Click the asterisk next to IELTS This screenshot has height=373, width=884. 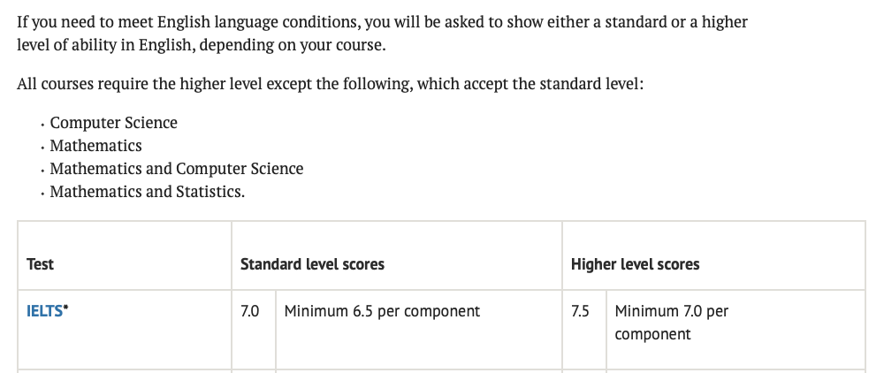point(65,308)
